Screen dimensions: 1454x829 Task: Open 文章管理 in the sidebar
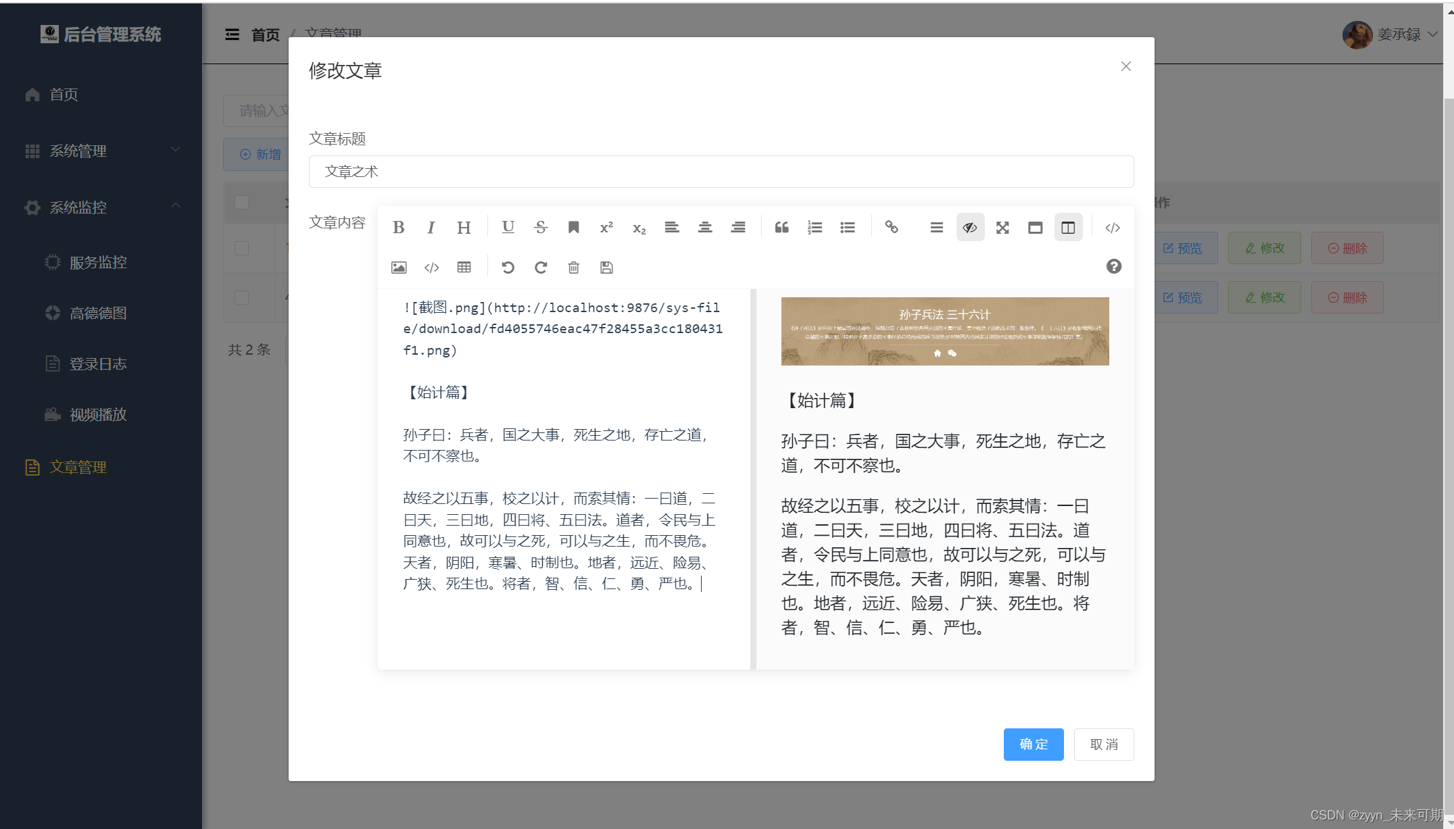(79, 467)
